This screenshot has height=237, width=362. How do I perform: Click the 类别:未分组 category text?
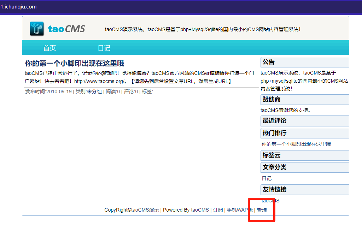pos(89,91)
